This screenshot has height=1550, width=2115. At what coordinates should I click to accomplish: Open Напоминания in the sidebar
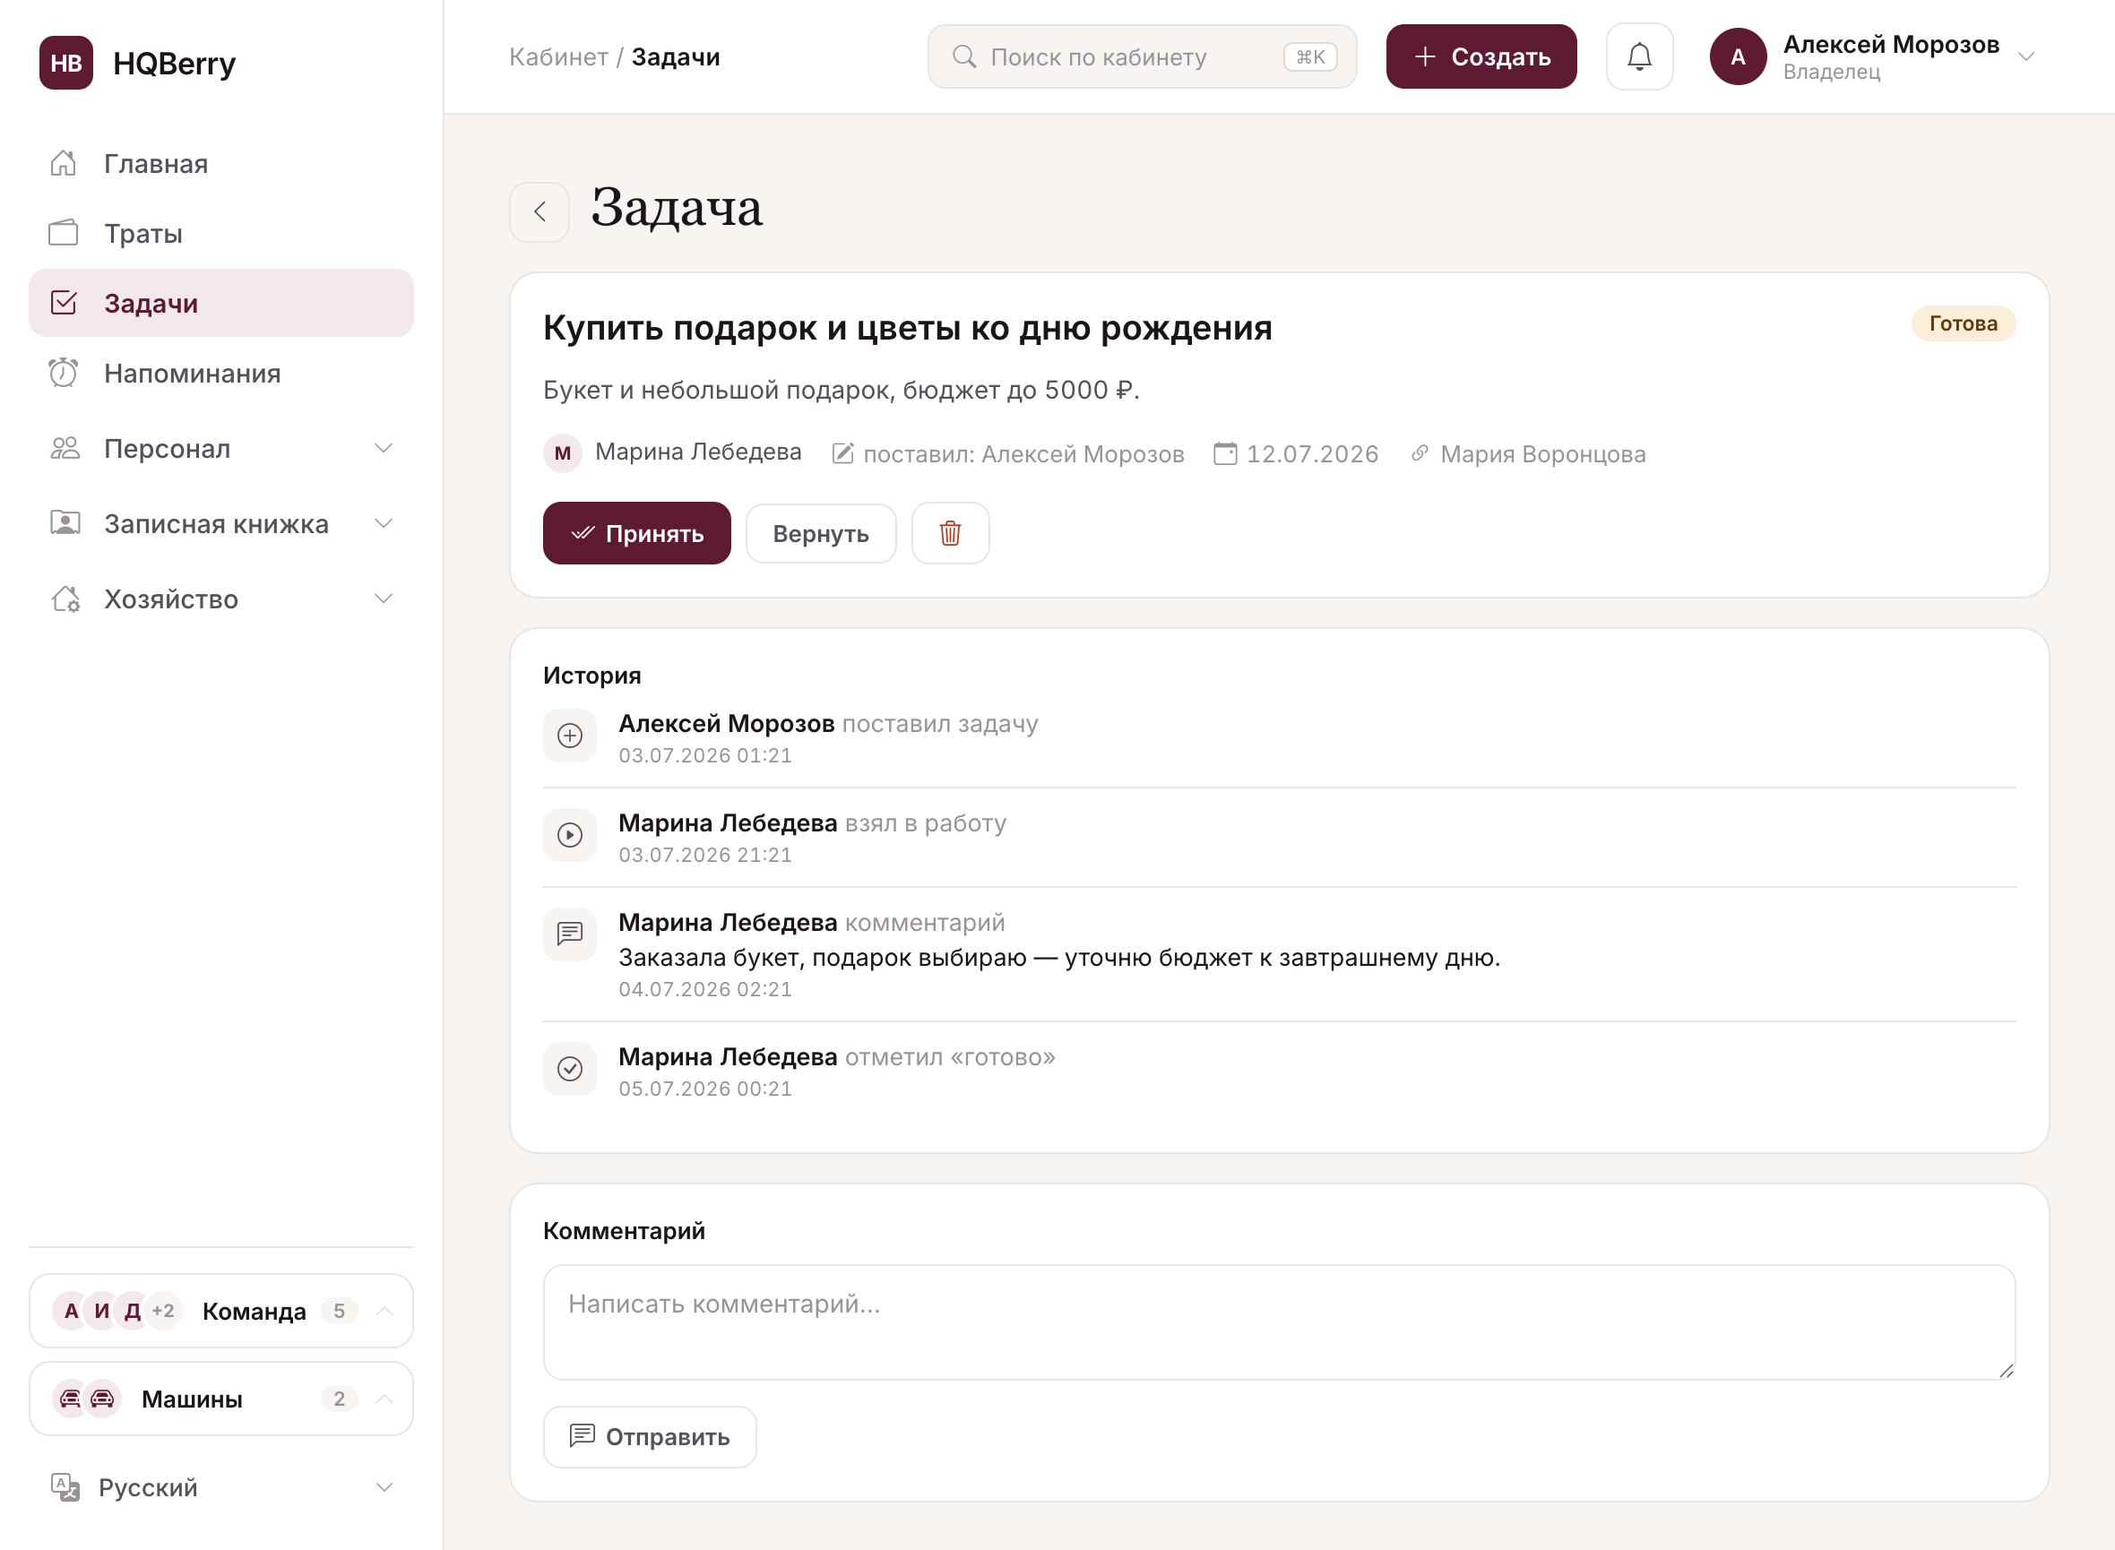pyautogui.click(x=220, y=374)
